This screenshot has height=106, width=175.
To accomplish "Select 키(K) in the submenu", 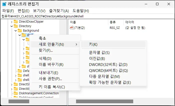I will click(113, 44).
